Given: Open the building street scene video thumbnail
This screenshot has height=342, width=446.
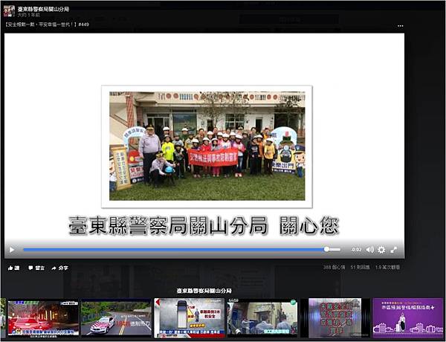Looking at the screenshot, I should (x=262, y=317).
